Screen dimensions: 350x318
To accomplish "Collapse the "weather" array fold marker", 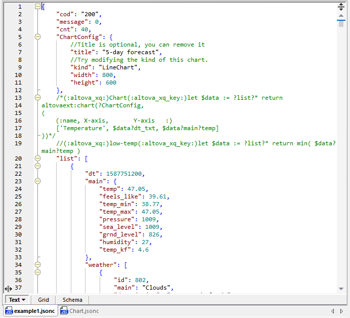I will coord(37,265).
